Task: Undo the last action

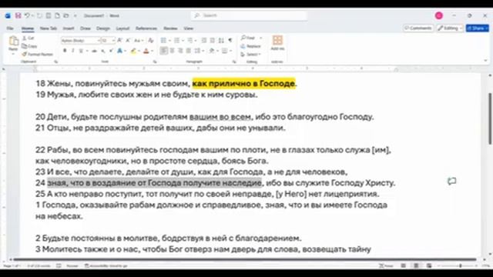Action: pos(28,15)
